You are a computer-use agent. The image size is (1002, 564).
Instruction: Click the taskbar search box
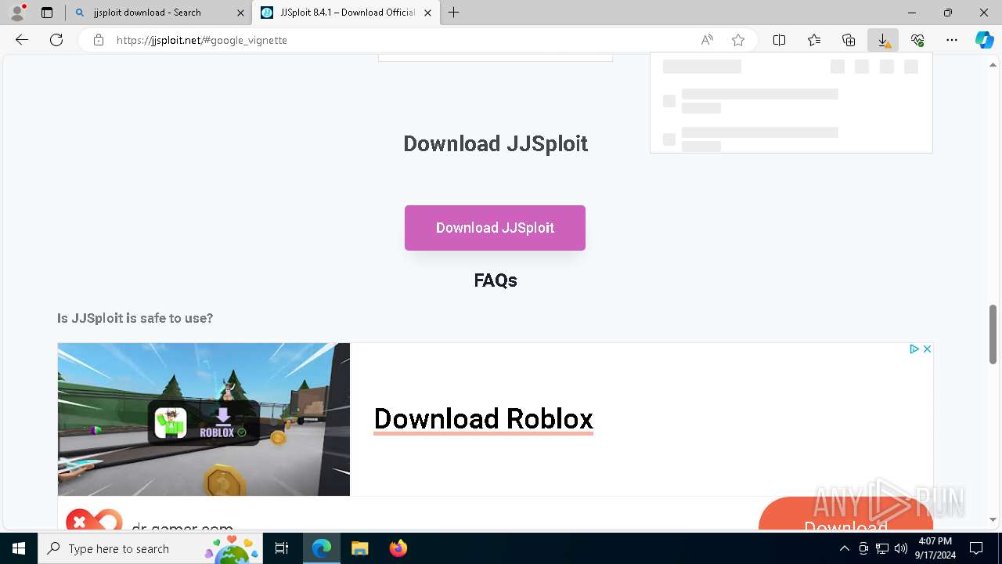point(150,548)
